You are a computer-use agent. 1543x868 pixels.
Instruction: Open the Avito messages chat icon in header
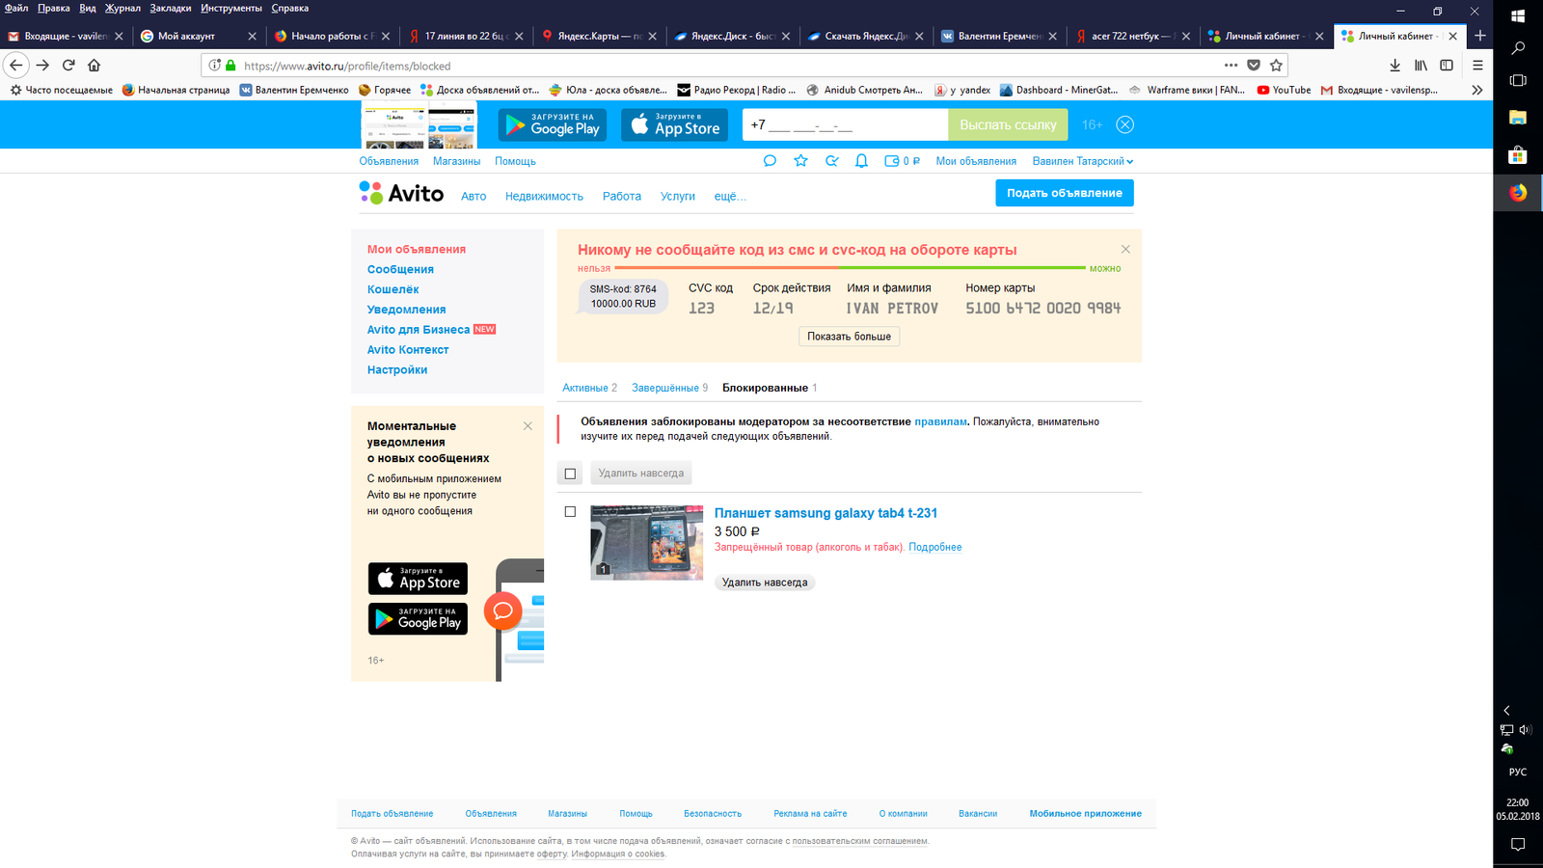[770, 161]
